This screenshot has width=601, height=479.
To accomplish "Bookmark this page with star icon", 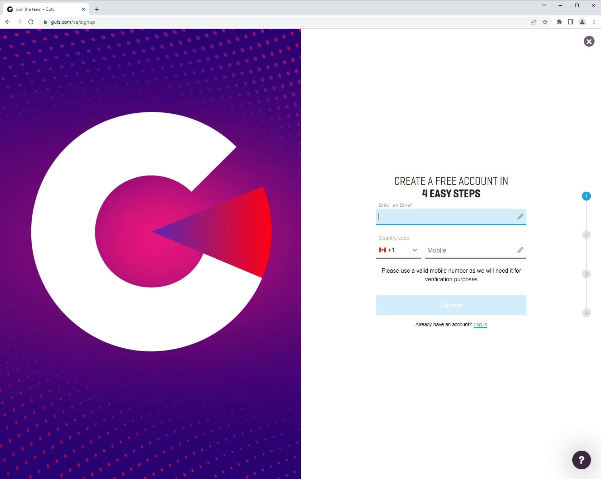I will pos(545,22).
